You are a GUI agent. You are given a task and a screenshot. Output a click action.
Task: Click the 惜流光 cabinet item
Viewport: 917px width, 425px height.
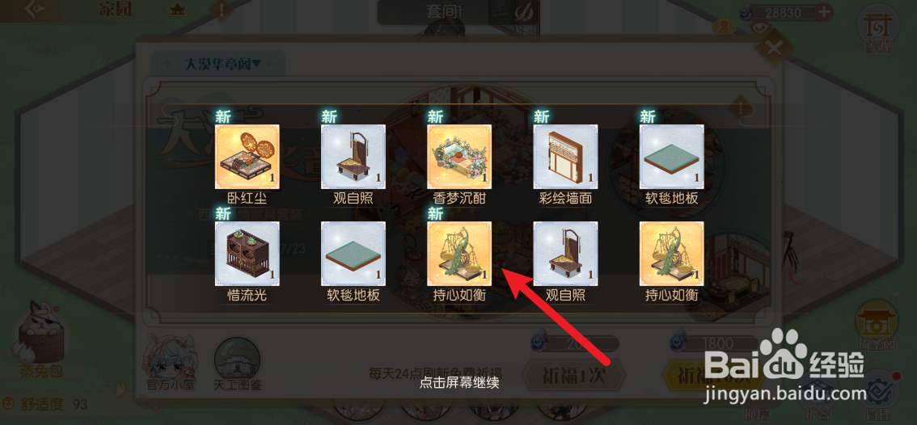(x=247, y=253)
